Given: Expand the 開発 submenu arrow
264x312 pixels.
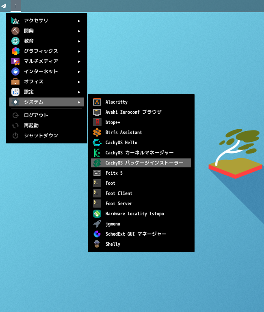Looking at the screenshot, I should pos(79,31).
